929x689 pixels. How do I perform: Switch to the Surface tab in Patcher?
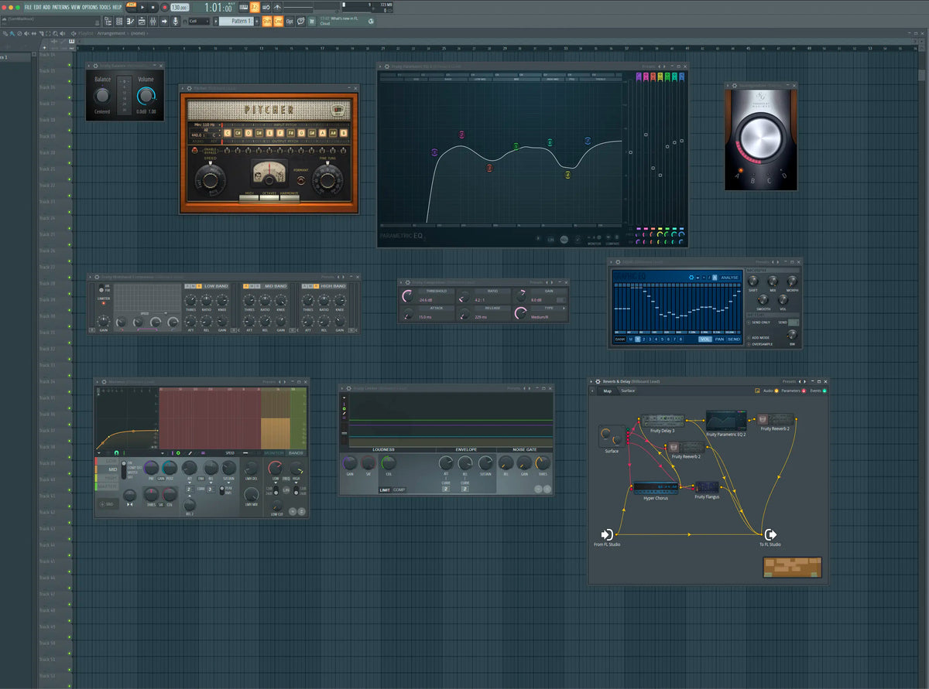pyautogui.click(x=628, y=391)
